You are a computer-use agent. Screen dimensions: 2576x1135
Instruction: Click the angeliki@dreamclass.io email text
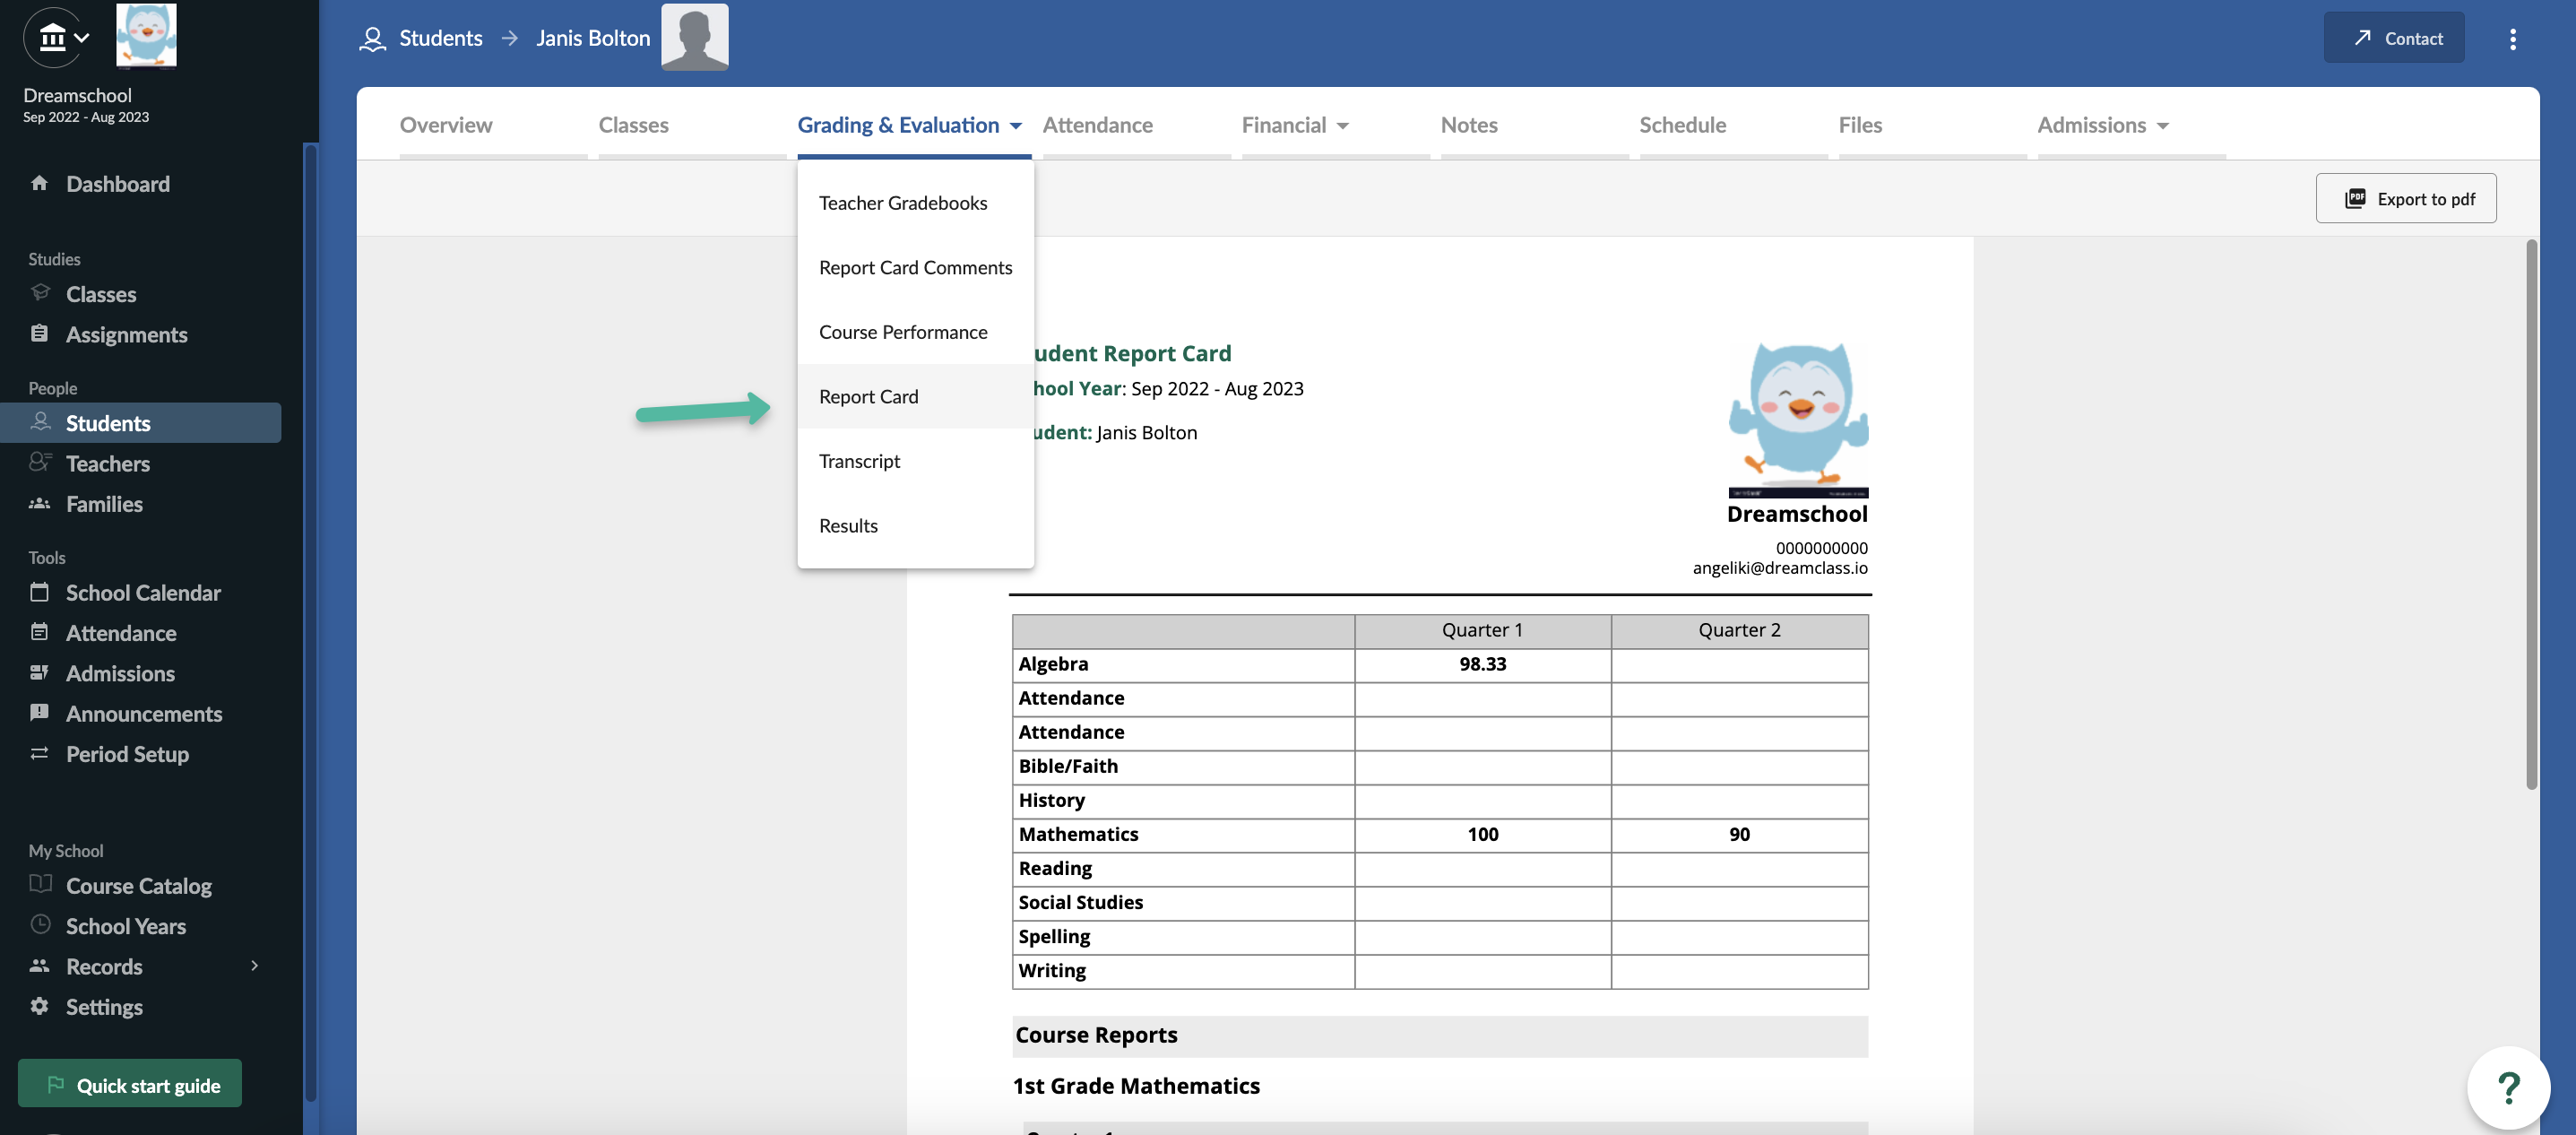click(x=1779, y=568)
